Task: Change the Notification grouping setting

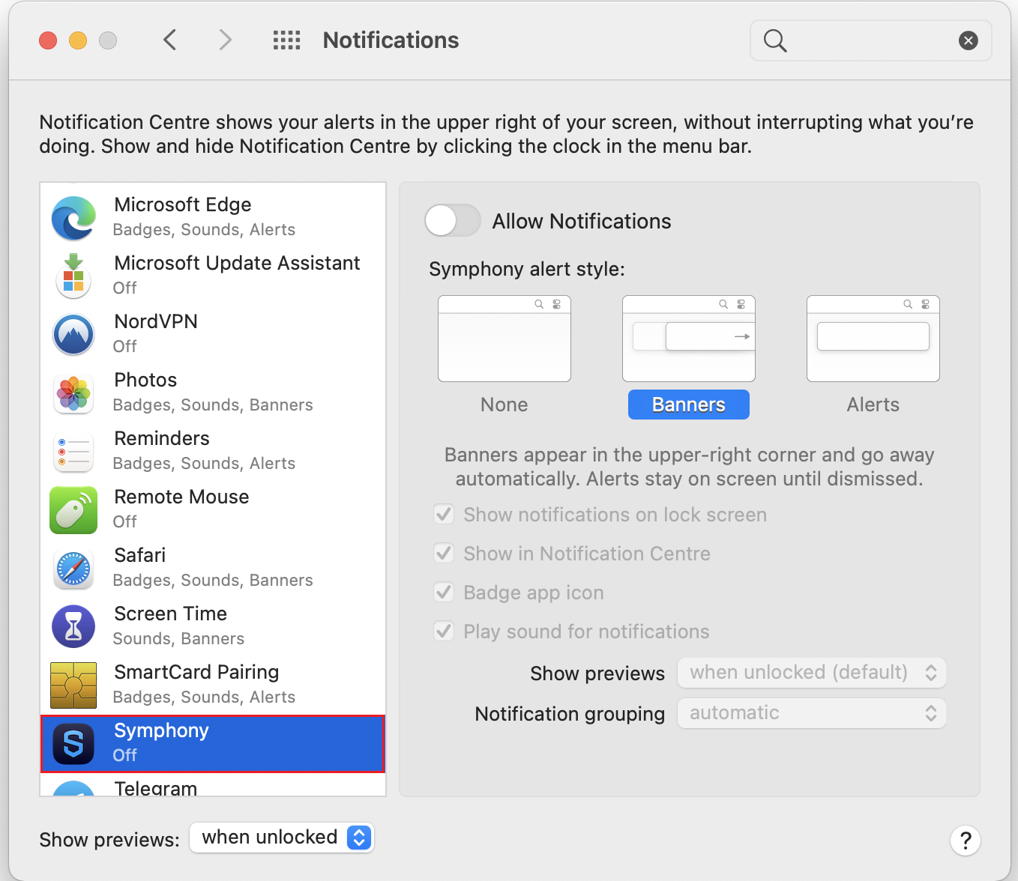Action: [811, 713]
